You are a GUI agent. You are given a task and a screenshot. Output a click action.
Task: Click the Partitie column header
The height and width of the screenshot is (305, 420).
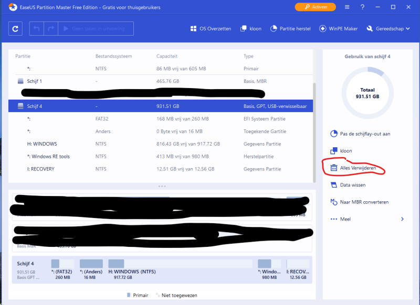pyautogui.click(x=23, y=56)
